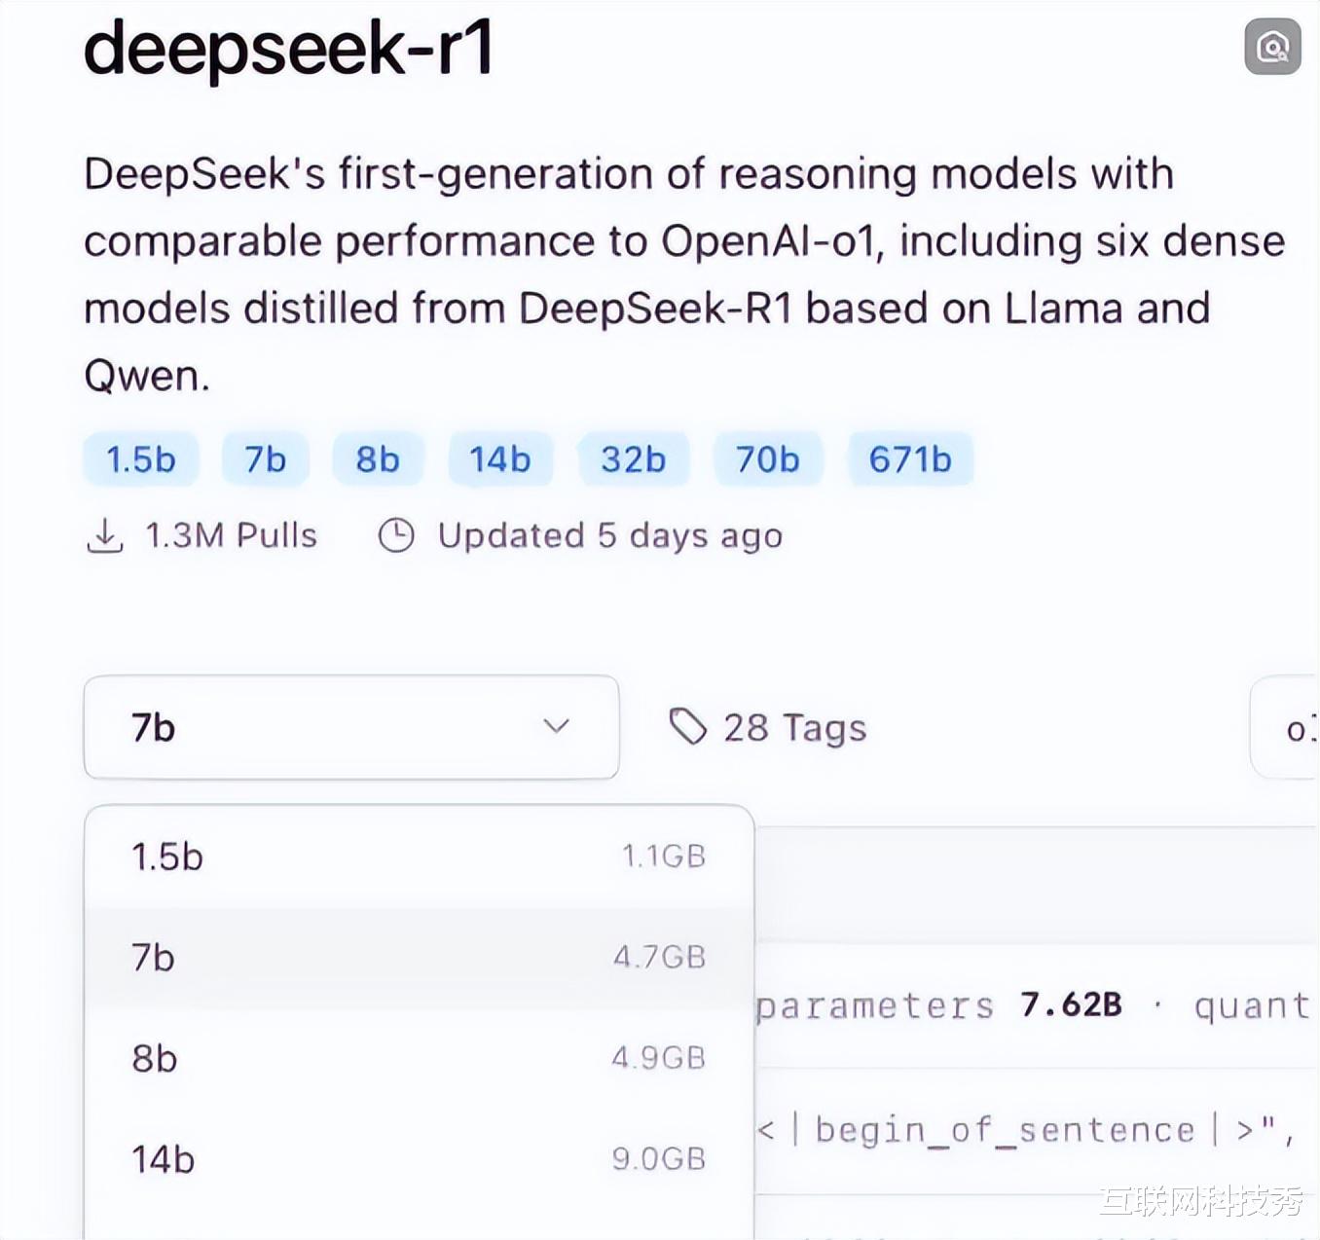This screenshot has width=1320, height=1240.
Task: Click the image search icon in top-right corner
Action: point(1272,46)
